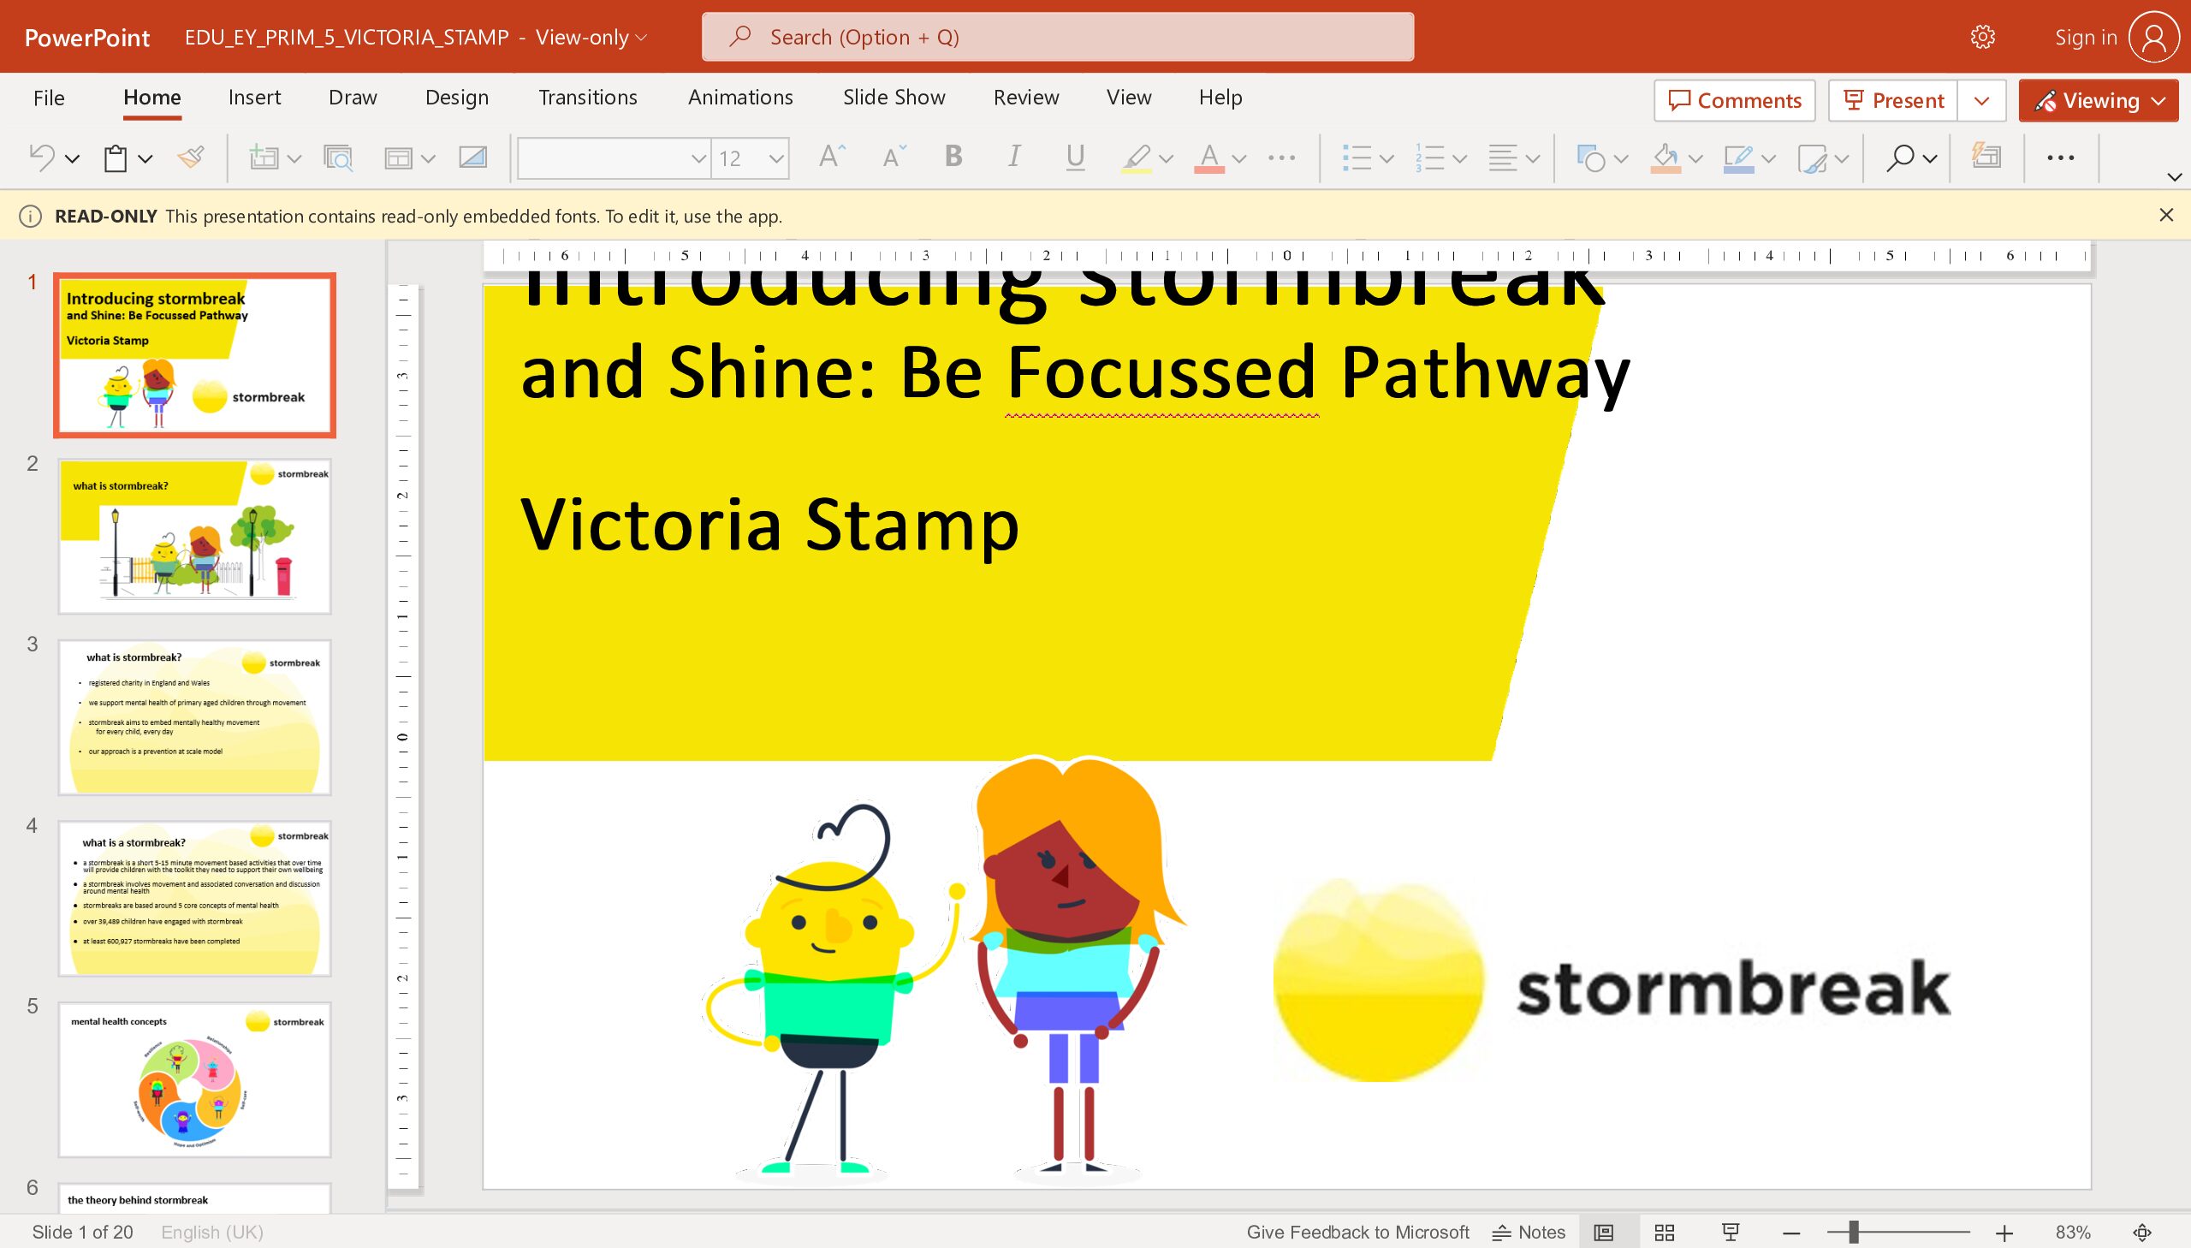Toggle the Notes pane
The height and width of the screenshot is (1248, 2191).
1529,1232
